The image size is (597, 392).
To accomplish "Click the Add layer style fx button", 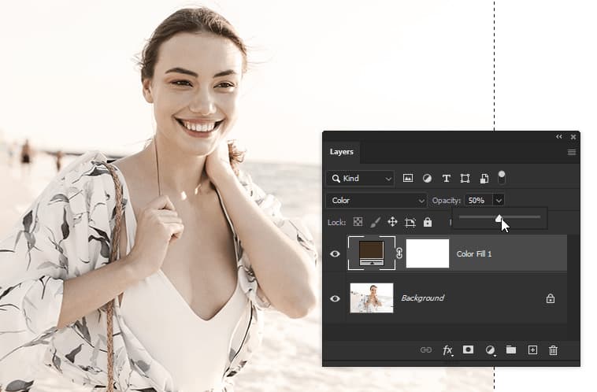I will (x=447, y=350).
